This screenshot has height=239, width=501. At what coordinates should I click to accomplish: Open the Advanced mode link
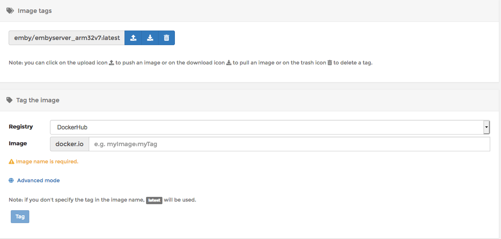click(38, 181)
